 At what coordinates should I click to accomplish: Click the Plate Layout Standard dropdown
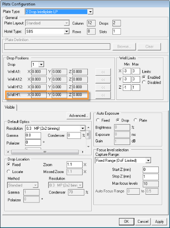47,23
